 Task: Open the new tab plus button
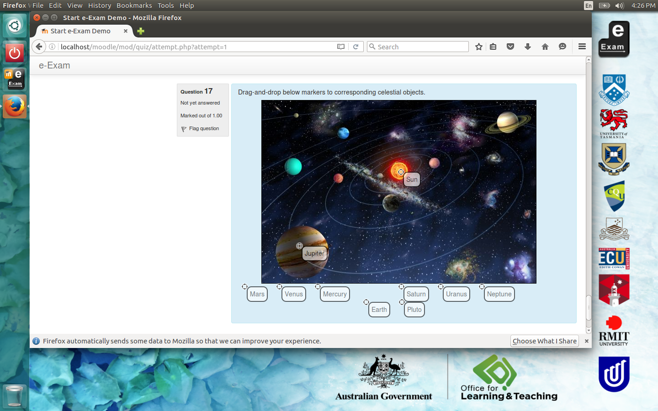(141, 31)
